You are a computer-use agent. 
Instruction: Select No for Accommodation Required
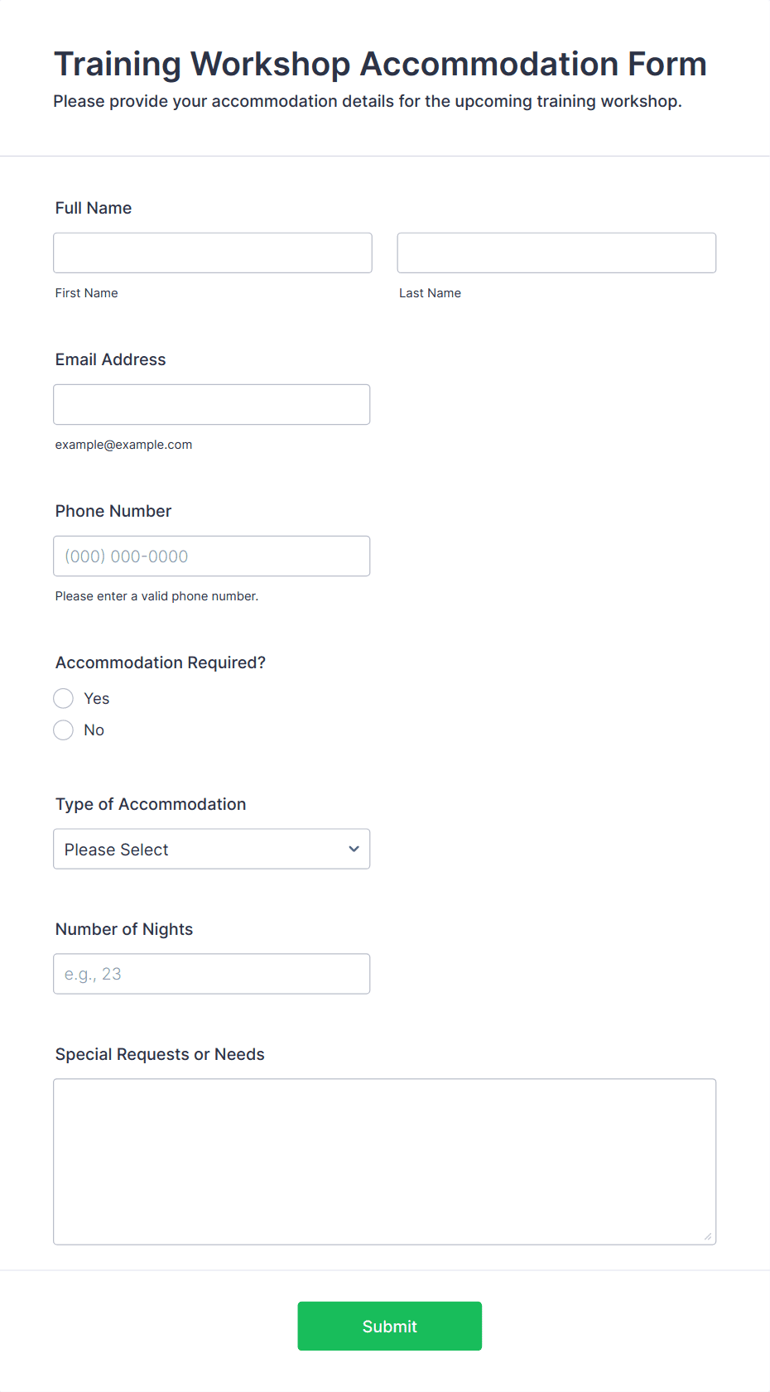click(x=64, y=730)
